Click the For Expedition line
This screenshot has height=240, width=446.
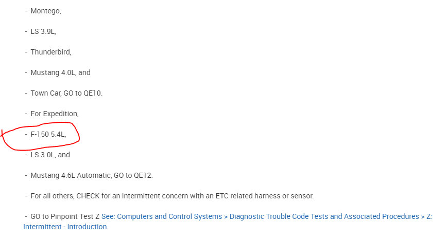pyautogui.click(x=54, y=114)
